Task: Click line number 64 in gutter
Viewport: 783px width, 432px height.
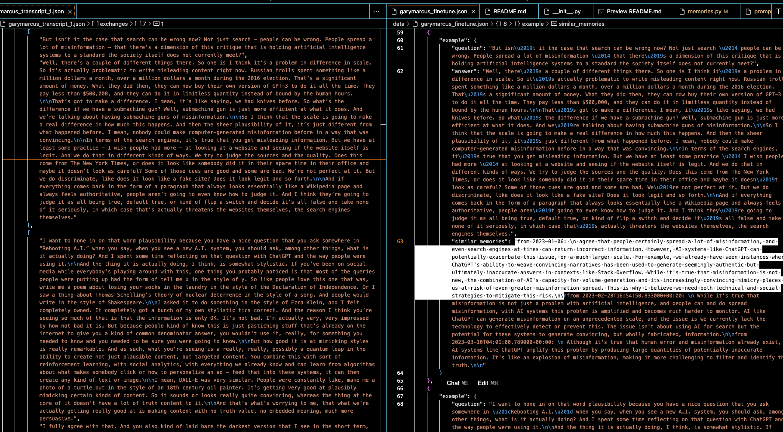Action: tap(400, 373)
